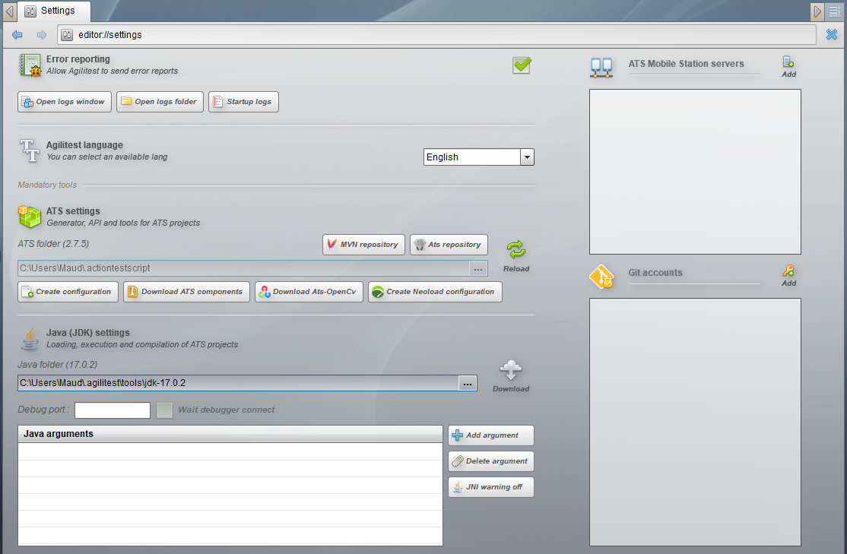The image size is (847, 554).
Task: Click the editor://settings address field
Action: (436, 34)
